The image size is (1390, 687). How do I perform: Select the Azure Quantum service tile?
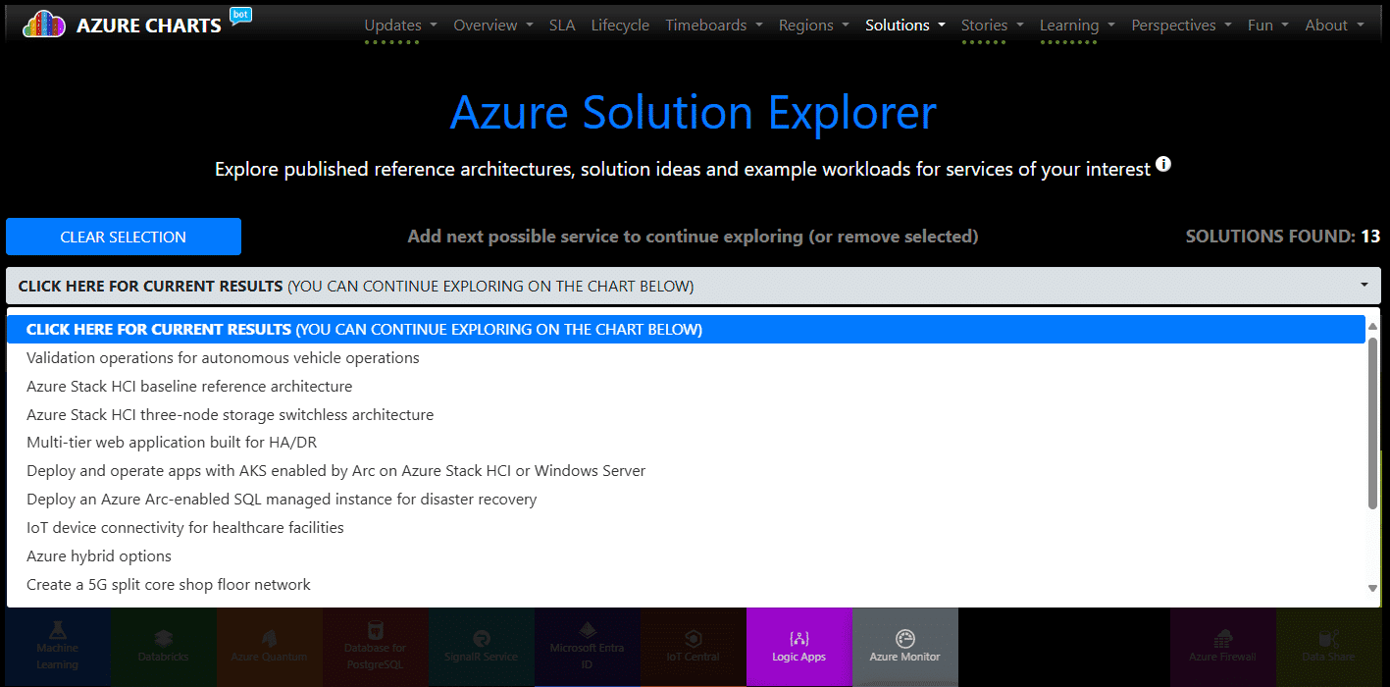pos(269,648)
